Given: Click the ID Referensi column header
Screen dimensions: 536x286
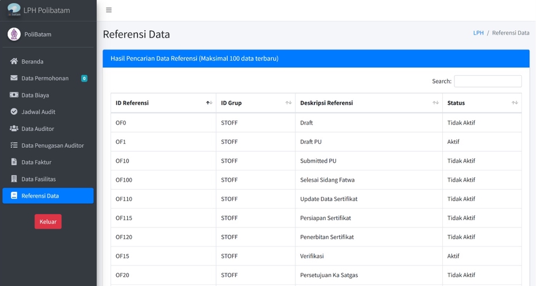Looking at the screenshot, I should [x=164, y=103].
